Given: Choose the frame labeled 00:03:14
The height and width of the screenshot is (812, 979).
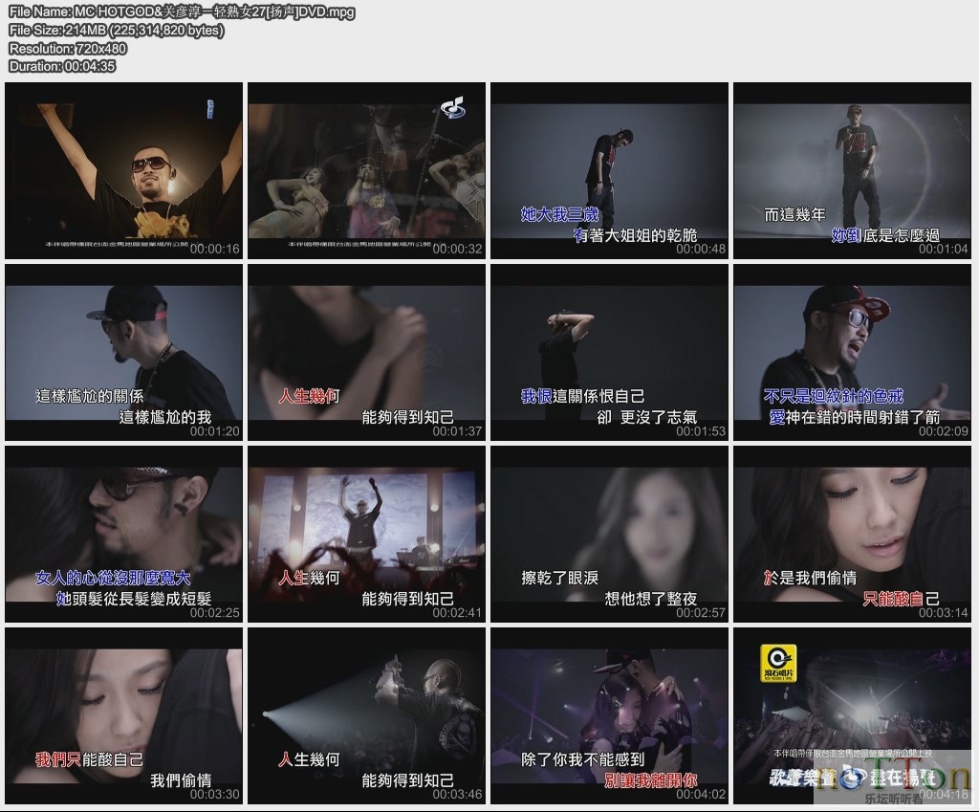Looking at the screenshot, I should pos(852,534).
